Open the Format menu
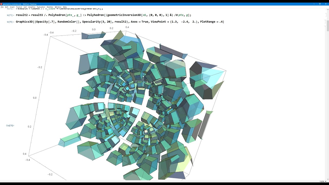Image resolution: width=329 pixels, height=185 pixels. click(x=19, y=7)
